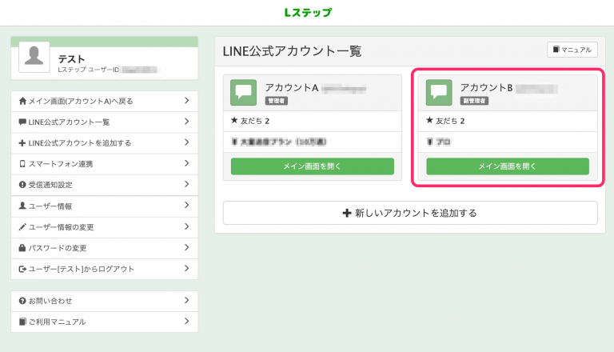This screenshot has width=614, height=352.
Task: Click the star icon in アカウントA card
Action: click(234, 120)
